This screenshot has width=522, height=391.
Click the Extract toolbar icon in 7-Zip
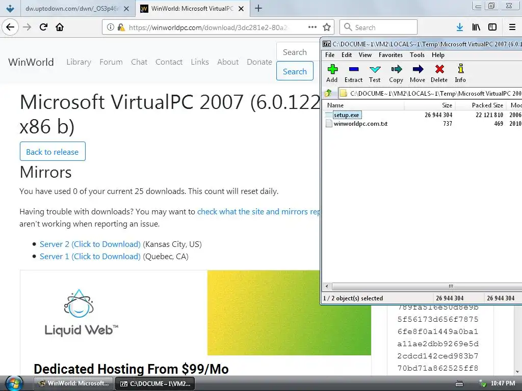click(x=353, y=73)
